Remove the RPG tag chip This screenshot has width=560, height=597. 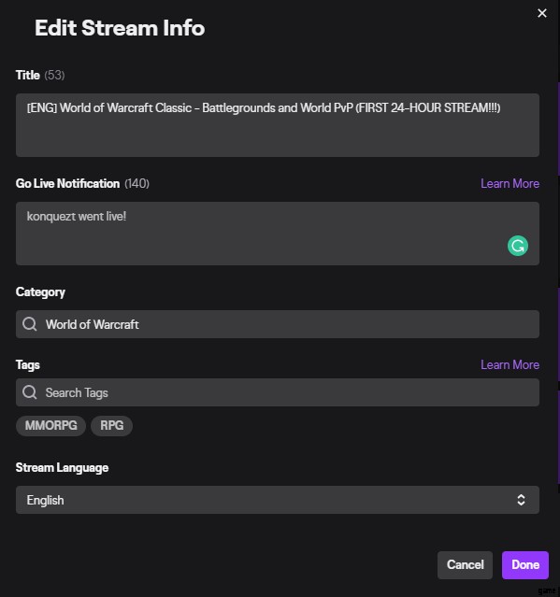coord(111,425)
